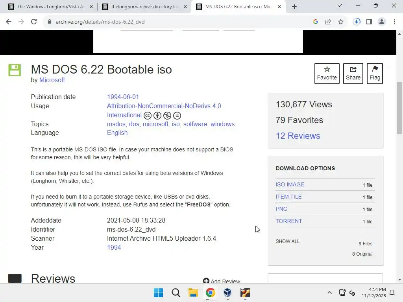Open the Chrome downloads icon
The height and width of the screenshot is (302, 403).
point(357,22)
